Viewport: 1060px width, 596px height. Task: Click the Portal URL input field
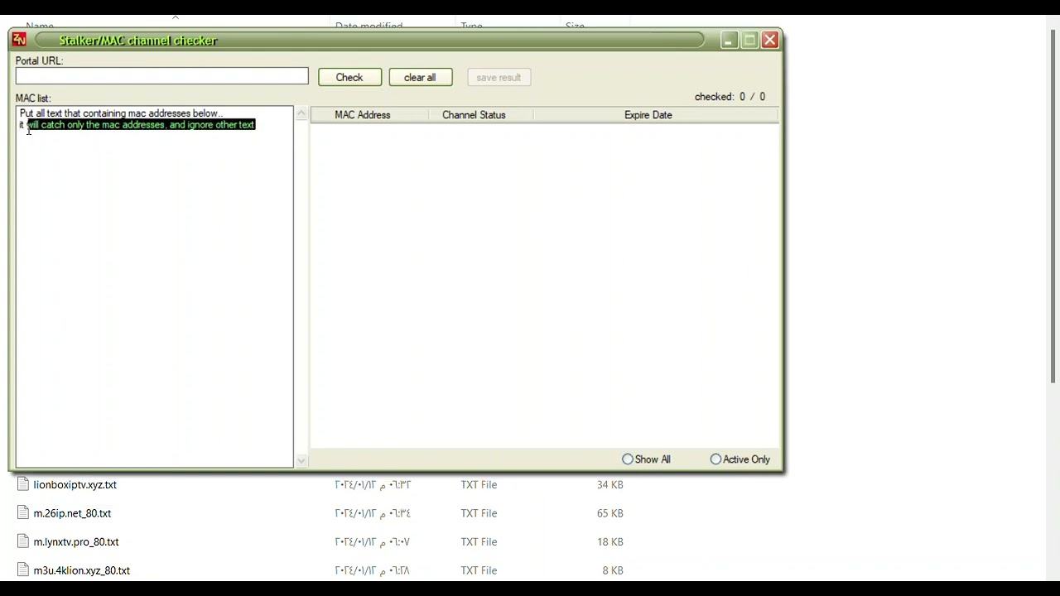point(161,76)
